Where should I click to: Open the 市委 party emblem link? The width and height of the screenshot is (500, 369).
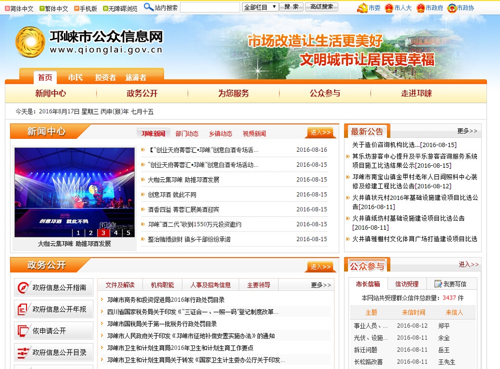[362, 8]
